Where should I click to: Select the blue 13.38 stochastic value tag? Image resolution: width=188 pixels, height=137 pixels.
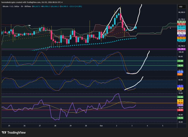click(180, 72)
